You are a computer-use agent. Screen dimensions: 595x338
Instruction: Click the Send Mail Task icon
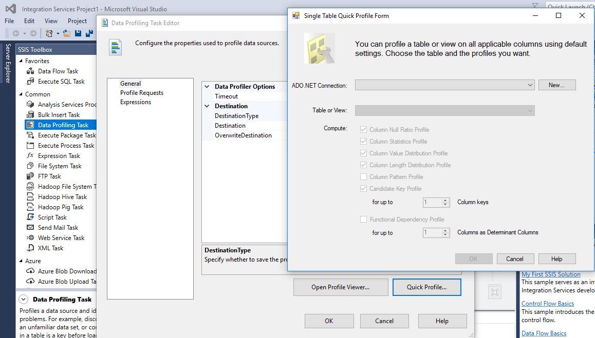click(x=30, y=227)
